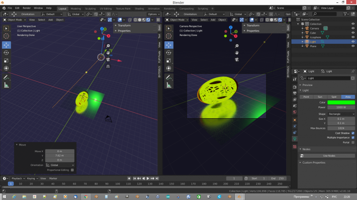Expand the Custom Properties panel
Viewport: 357px width, 200px height.
pos(314,162)
